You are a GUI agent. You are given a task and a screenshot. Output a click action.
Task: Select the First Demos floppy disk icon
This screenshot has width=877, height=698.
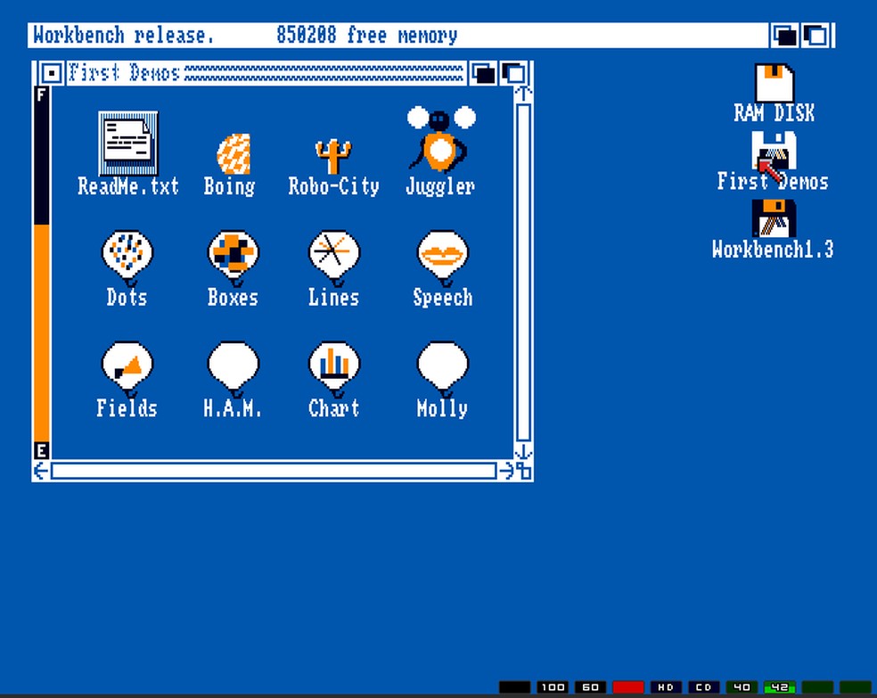pyautogui.click(x=775, y=151)
